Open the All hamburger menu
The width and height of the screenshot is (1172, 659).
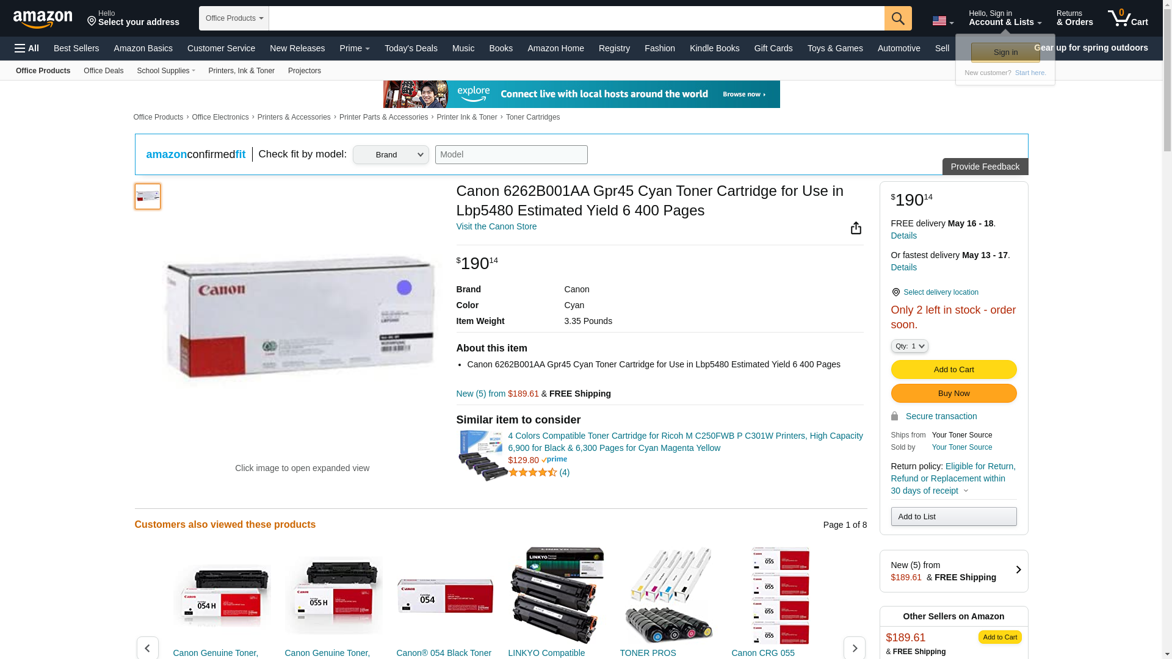click(27, 48)
